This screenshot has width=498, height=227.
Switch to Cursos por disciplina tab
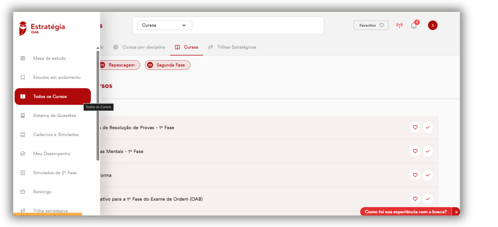point(139,47)
